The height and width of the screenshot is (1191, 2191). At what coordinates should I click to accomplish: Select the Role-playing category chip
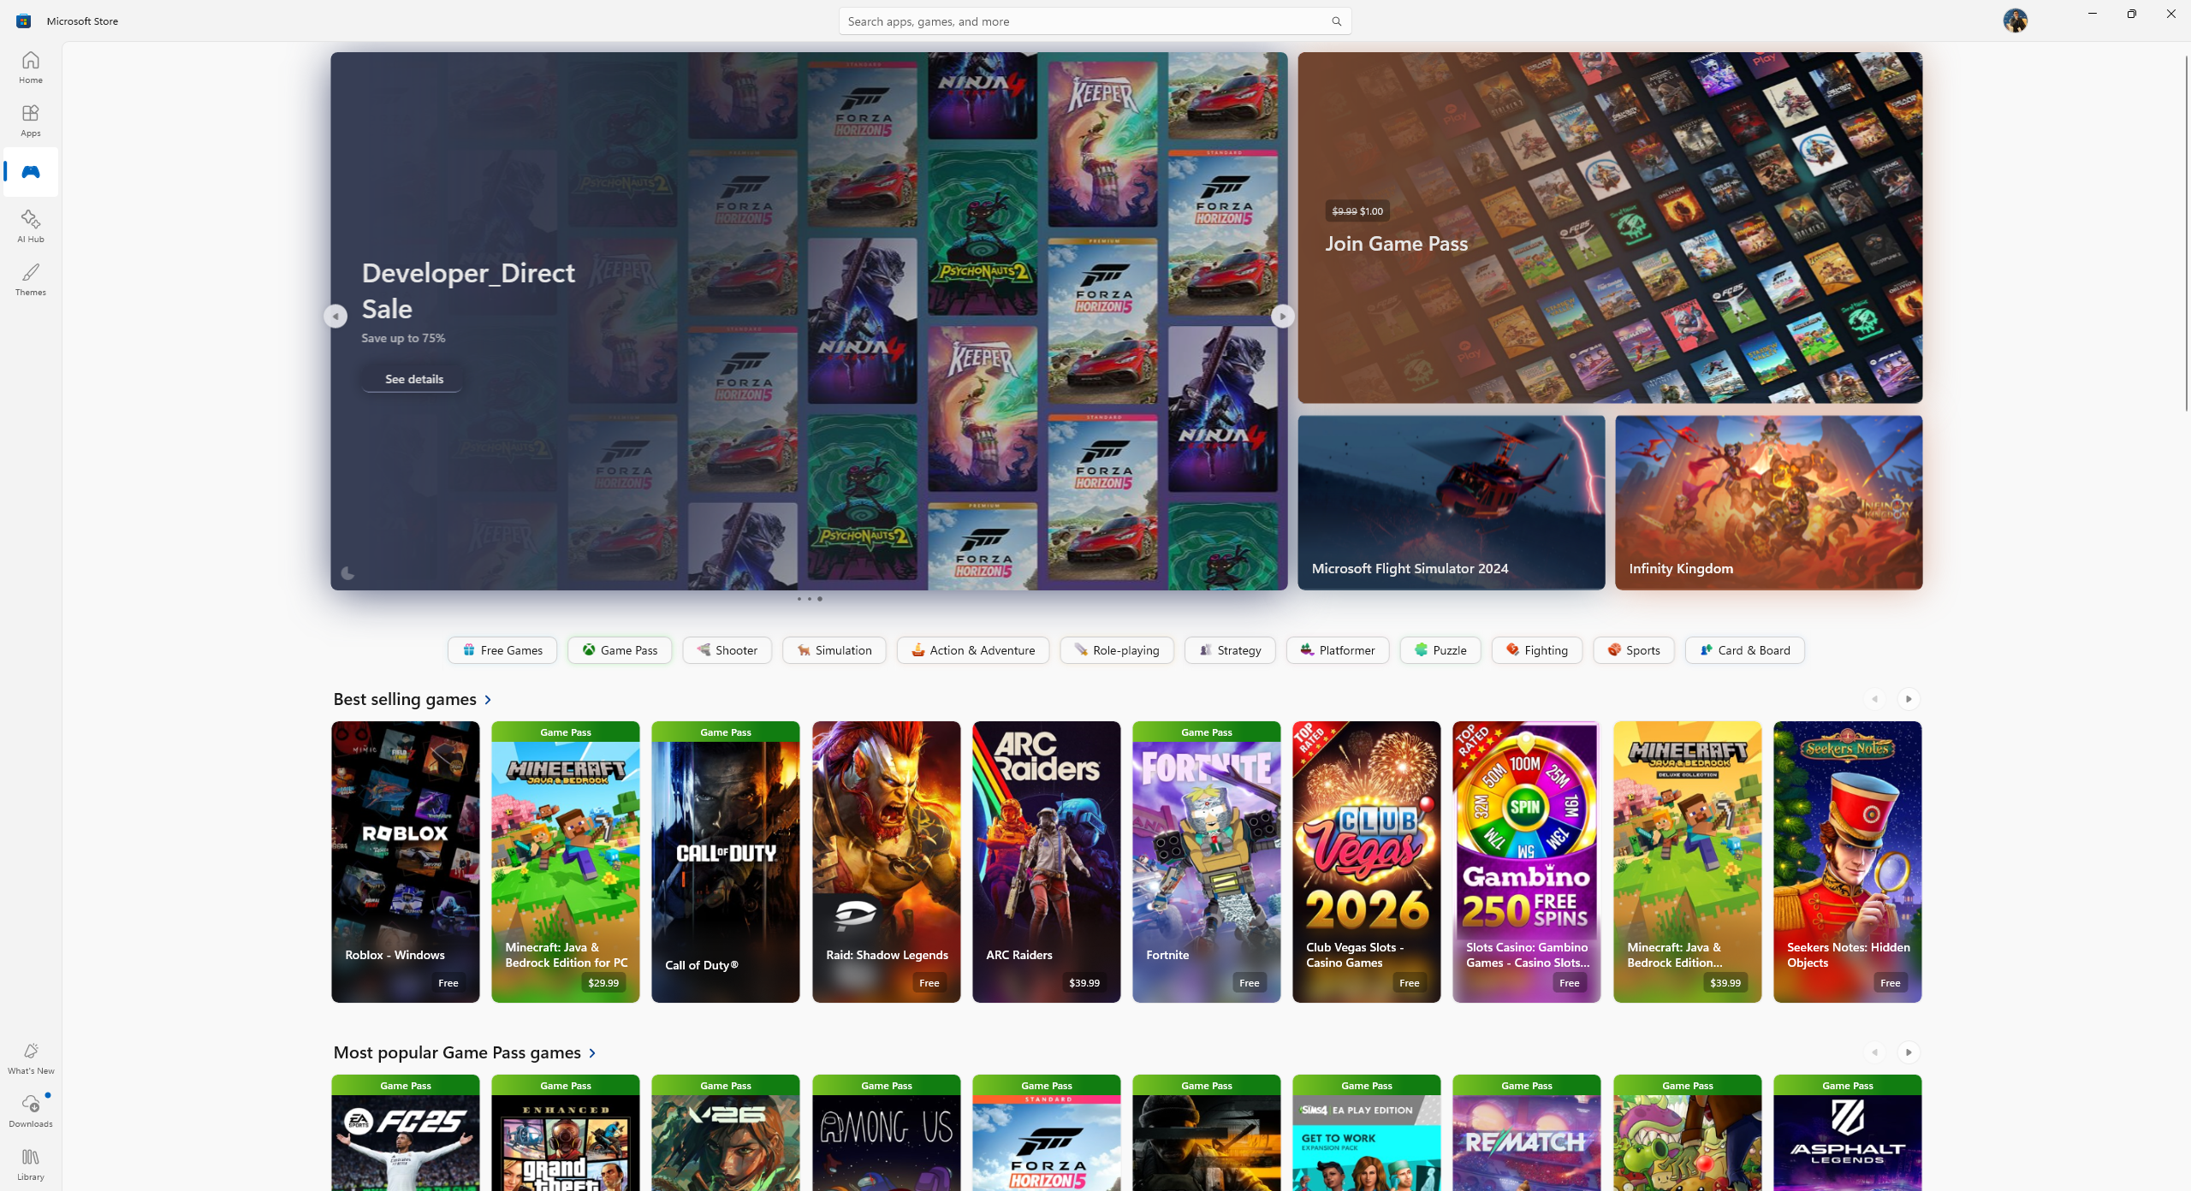1116,650
